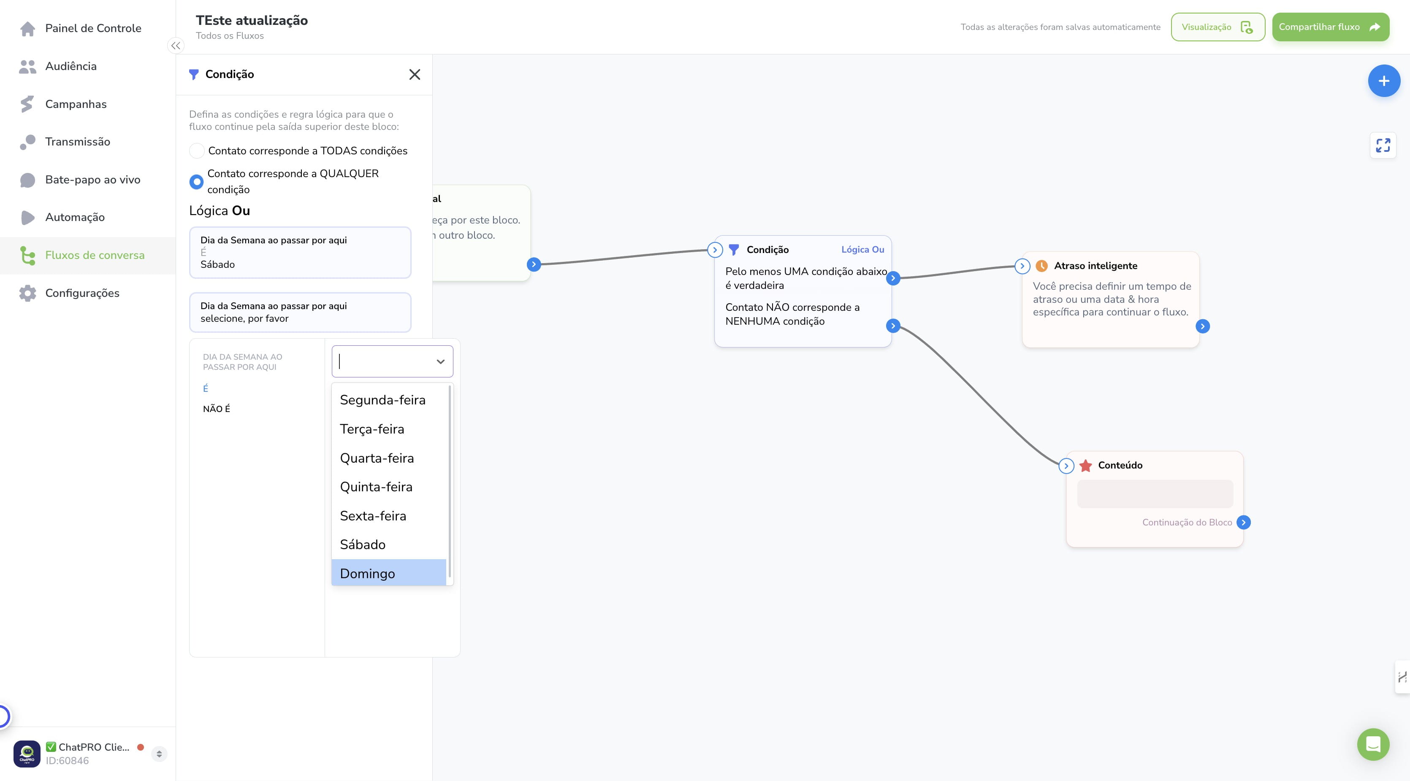Expand the account switcher arrows
This screenshot has height=781, width=1410.
pos(159,754)
